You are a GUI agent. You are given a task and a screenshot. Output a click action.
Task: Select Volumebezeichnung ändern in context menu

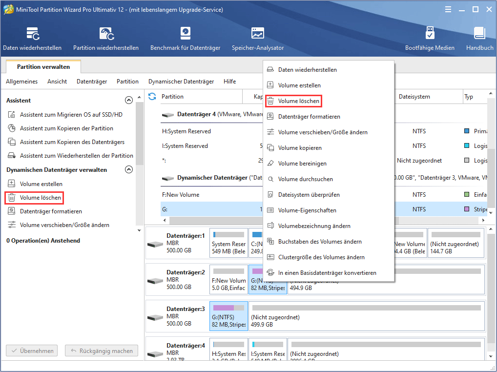coord(329,226)
